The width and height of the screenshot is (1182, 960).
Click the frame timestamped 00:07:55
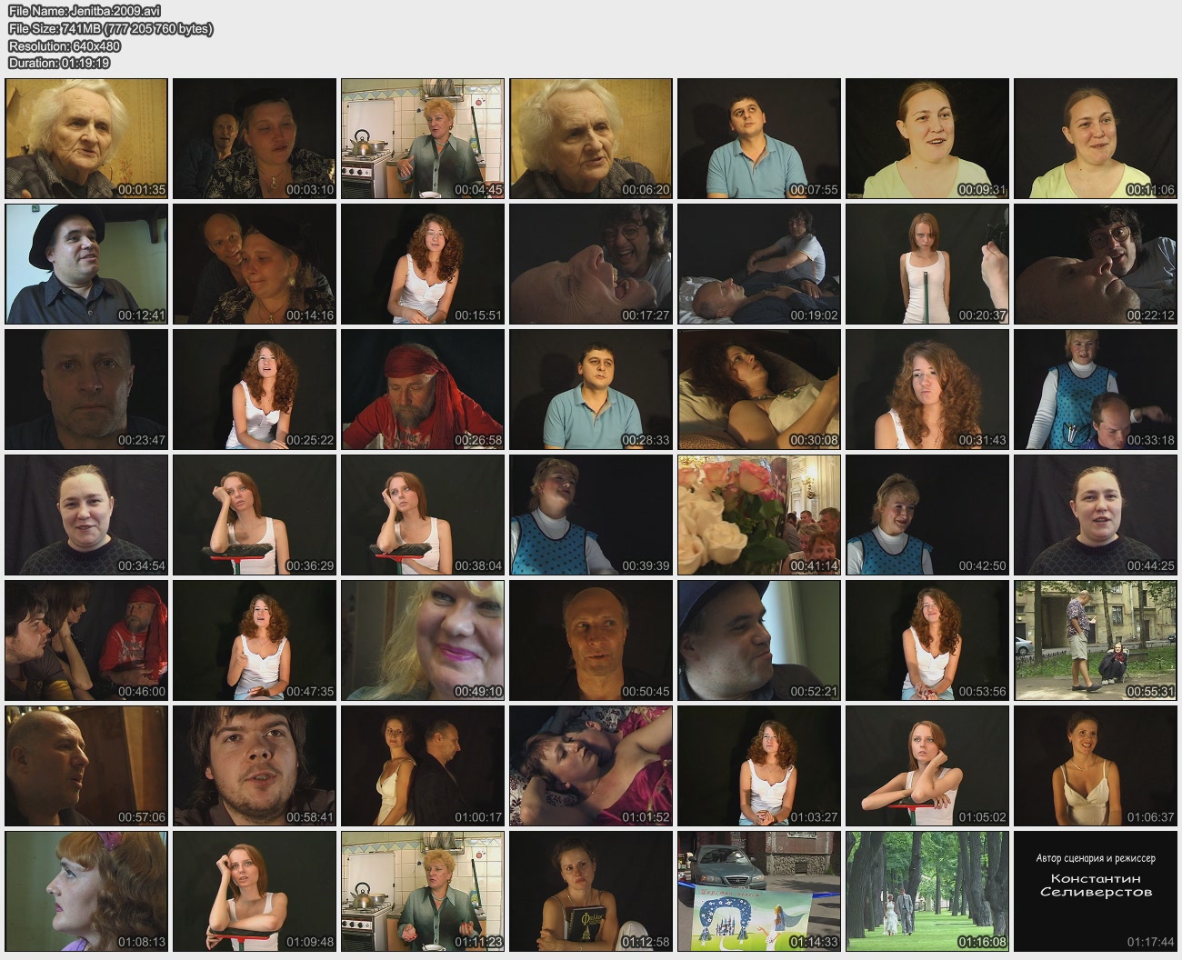759,138
